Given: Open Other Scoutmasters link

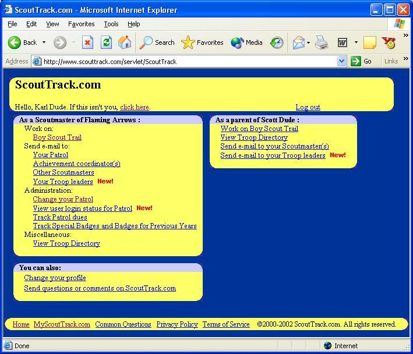Looking at the screenshot, I should 63,172.
